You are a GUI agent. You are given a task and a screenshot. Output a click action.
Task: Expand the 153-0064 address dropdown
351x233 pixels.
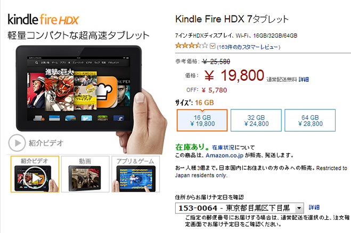[240, 208]
